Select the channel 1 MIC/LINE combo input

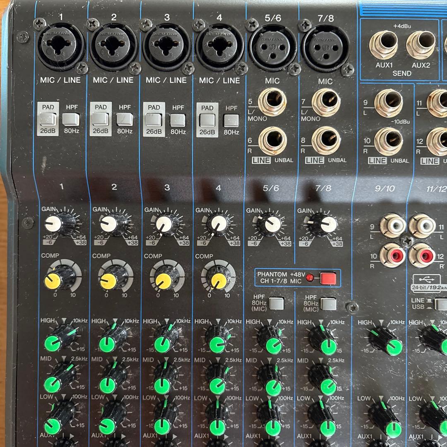coord(61,47)
